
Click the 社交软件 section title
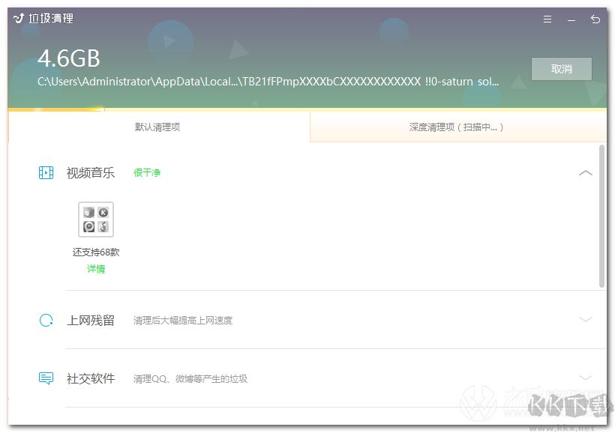click(x=91, y=378)
